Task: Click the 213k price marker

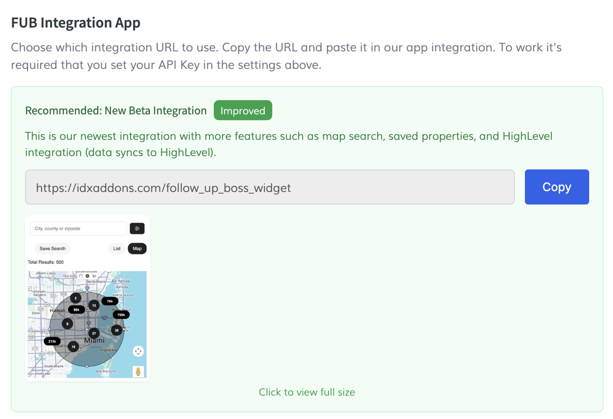Action: pyautogui.click(x=52, y=341)
